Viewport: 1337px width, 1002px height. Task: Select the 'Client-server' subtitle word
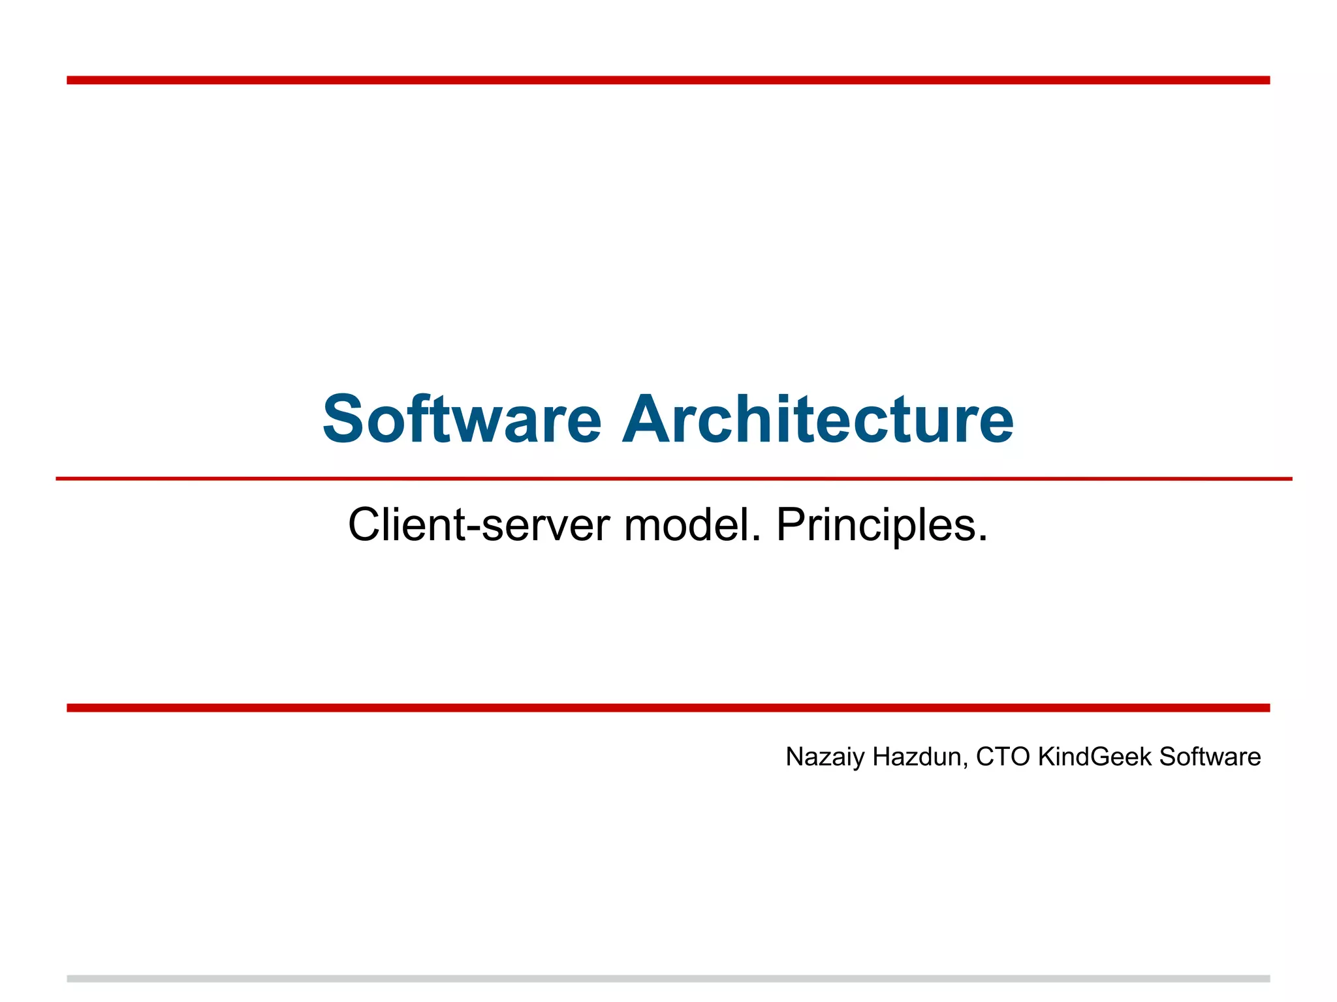coord(479,525)
